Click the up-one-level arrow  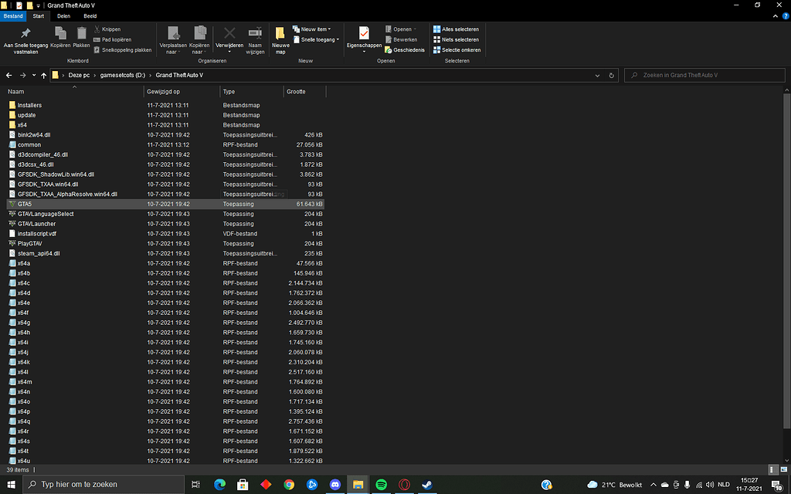click(44, 75)
